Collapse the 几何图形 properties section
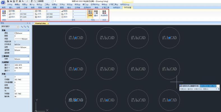Image resolution: width=221 pixels, height=112 pixels. pyautogui.click(x=28, y=62)
